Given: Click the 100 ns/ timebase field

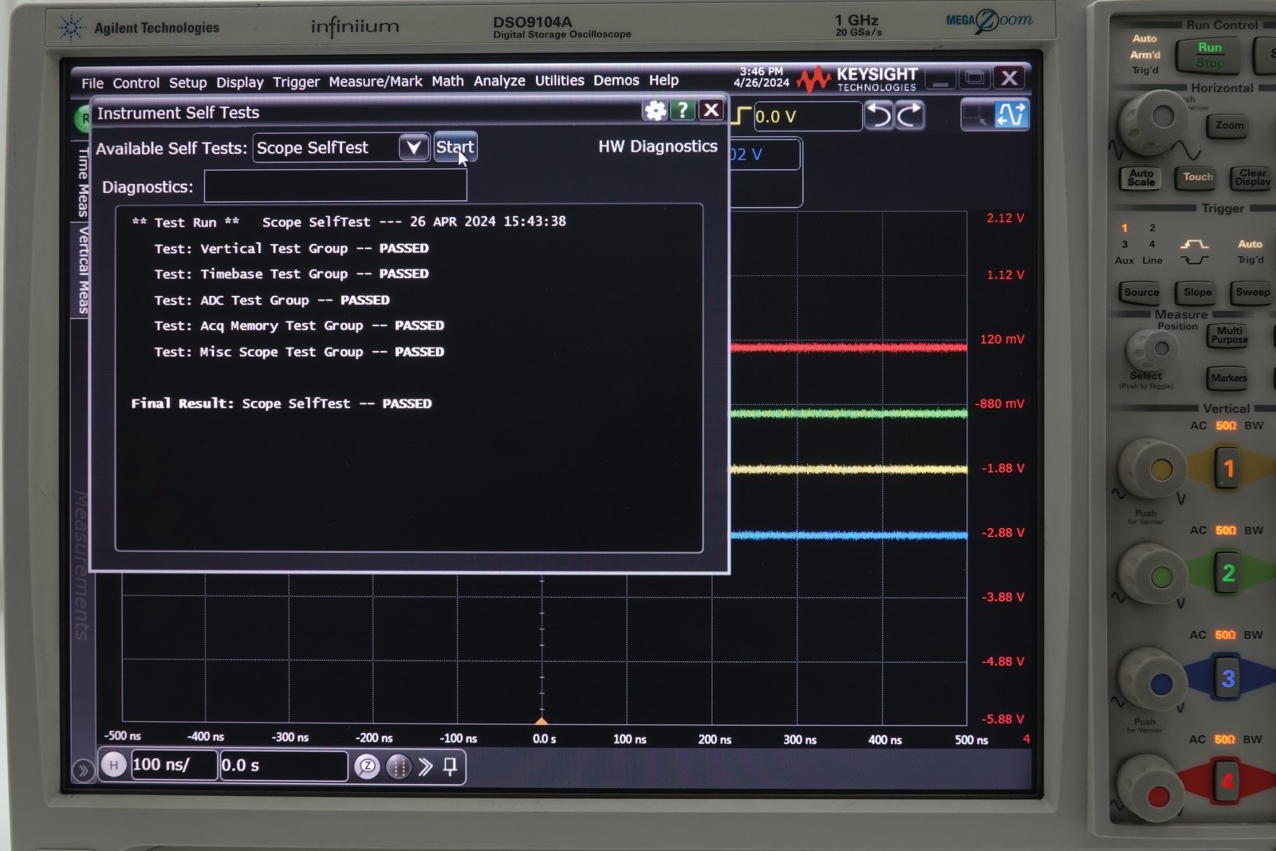Looking at the screenshot, I should point(174,765).
